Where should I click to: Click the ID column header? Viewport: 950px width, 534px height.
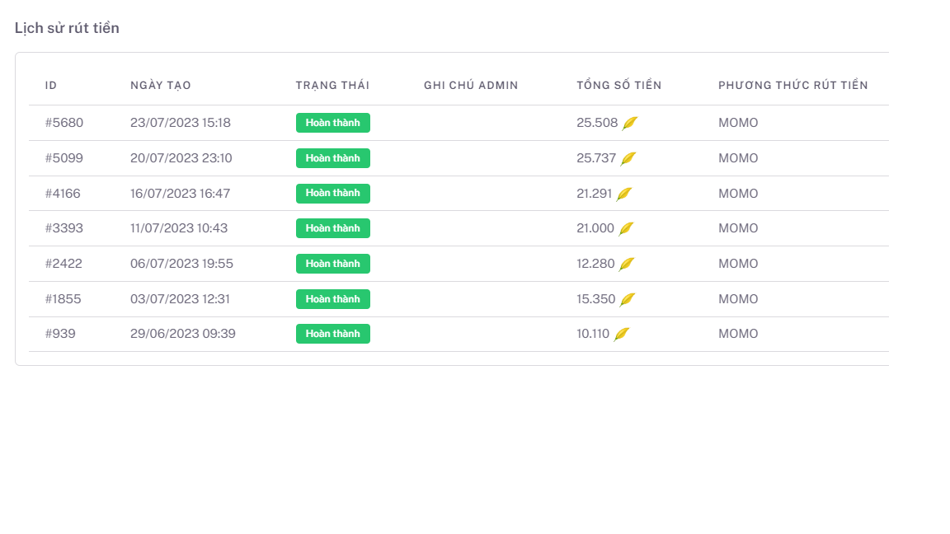[51, 85]
